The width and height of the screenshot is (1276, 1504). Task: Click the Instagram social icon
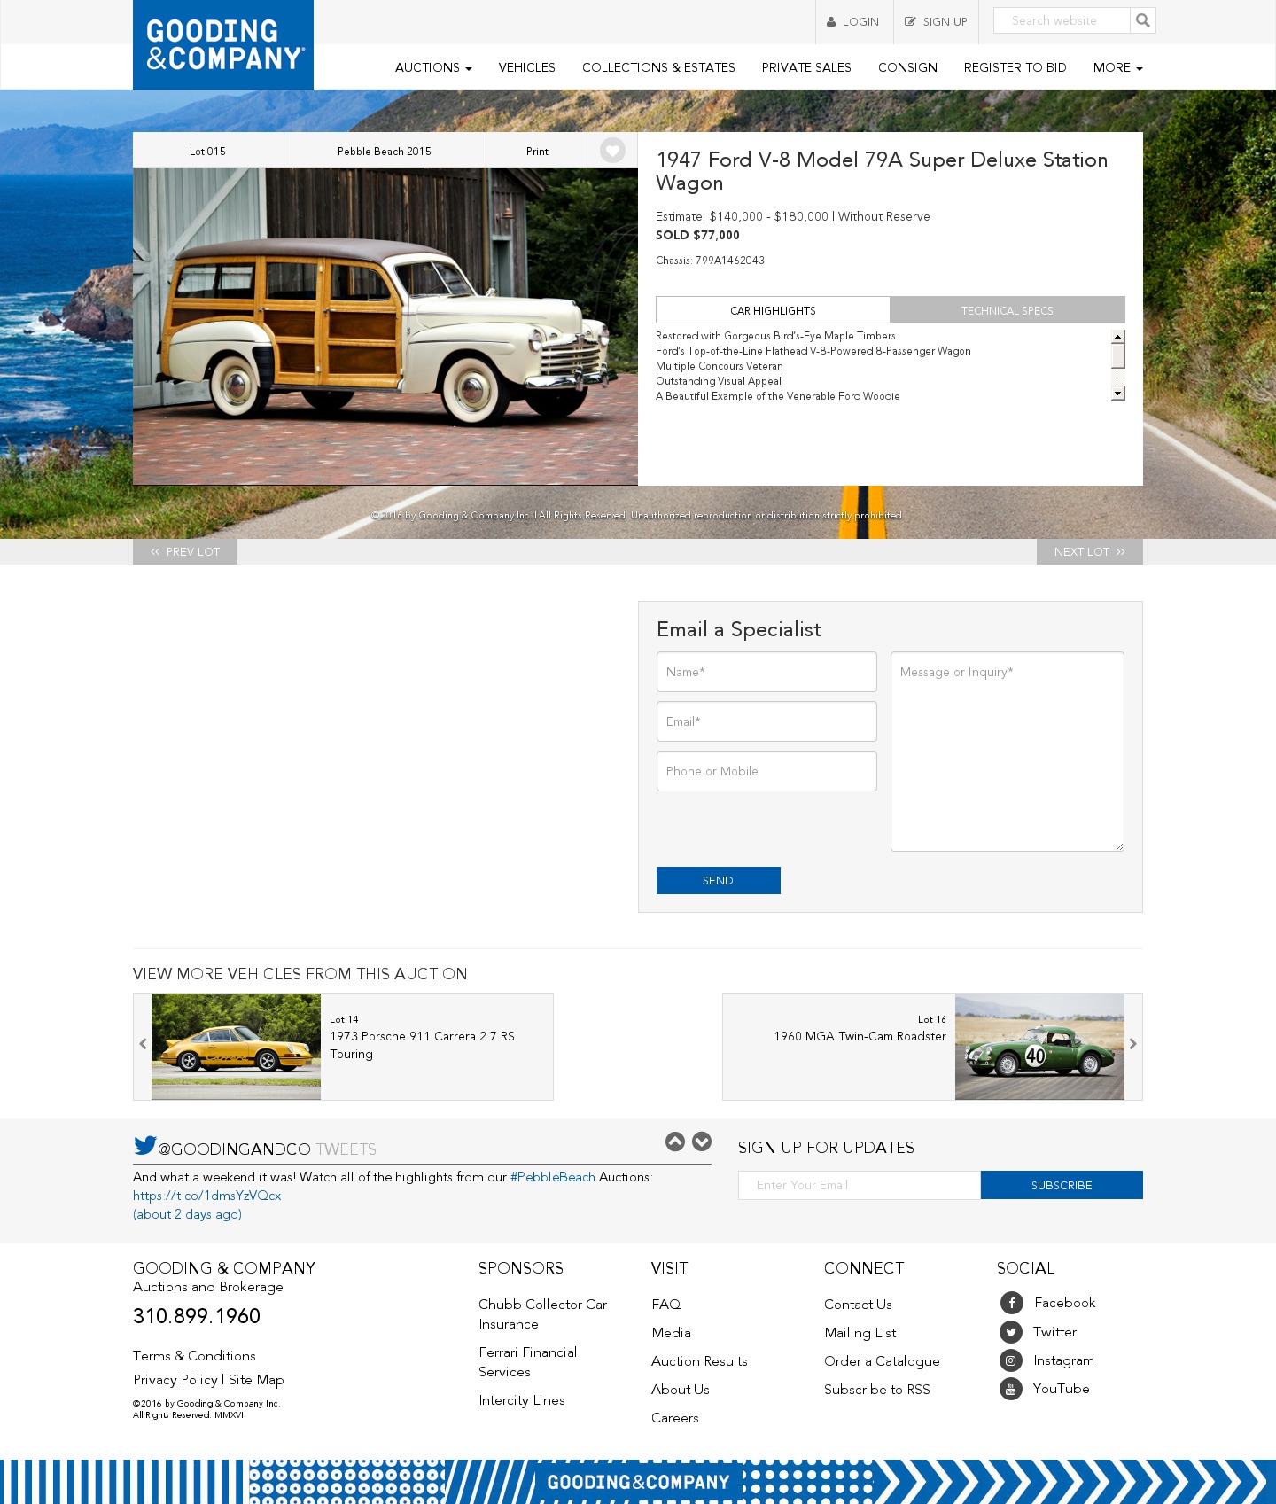[1011, 1360]
